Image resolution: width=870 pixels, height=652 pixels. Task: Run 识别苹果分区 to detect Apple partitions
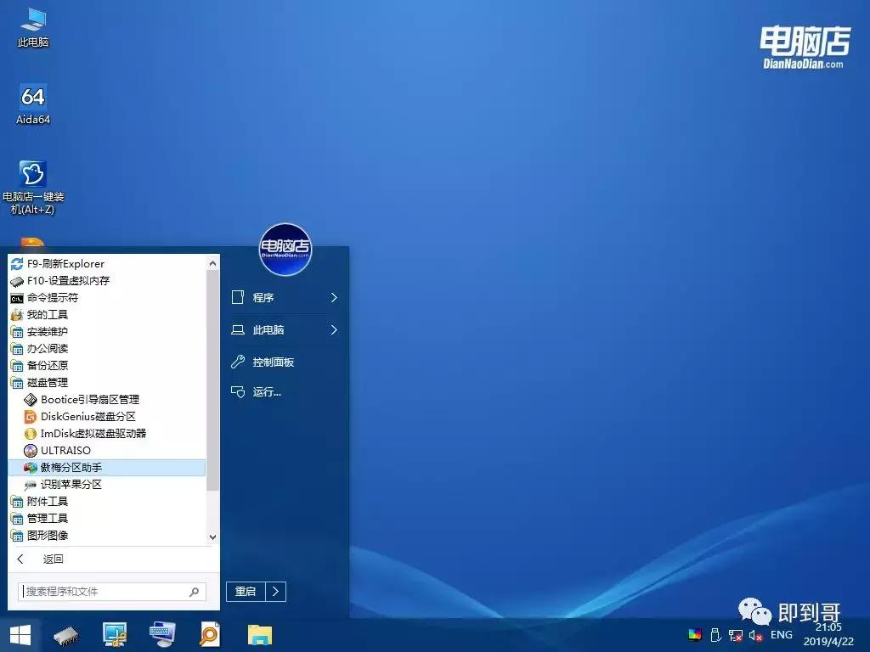71,484
